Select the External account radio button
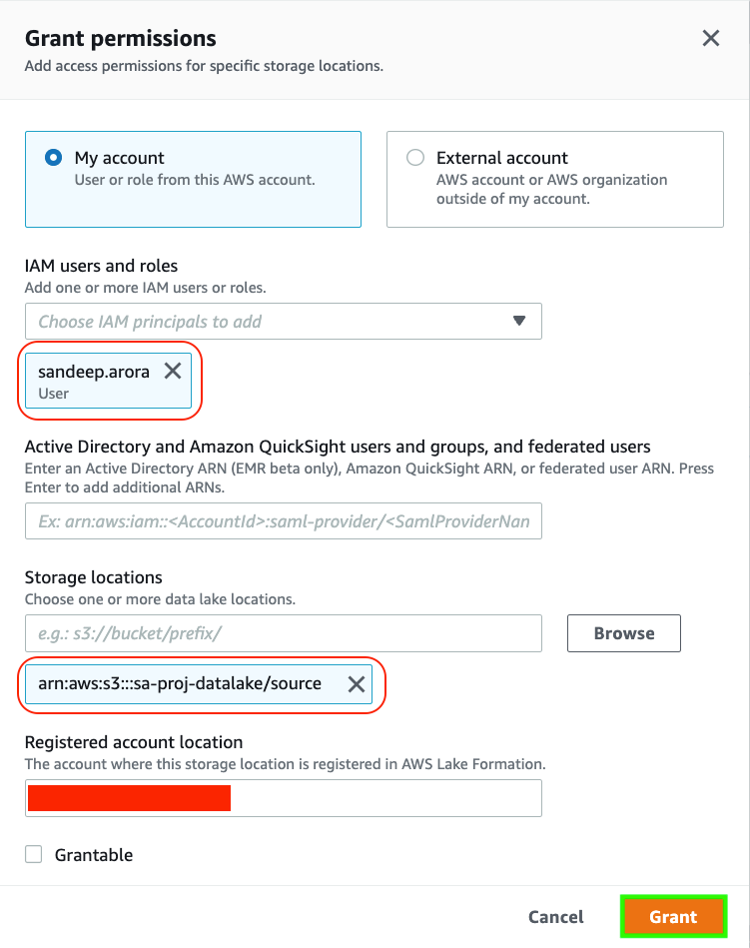Viewport: 750px width, 948px height. click(415, 158)
